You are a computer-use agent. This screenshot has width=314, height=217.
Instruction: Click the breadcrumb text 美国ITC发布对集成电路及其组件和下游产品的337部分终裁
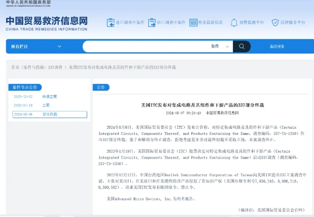tap(122, 67)
